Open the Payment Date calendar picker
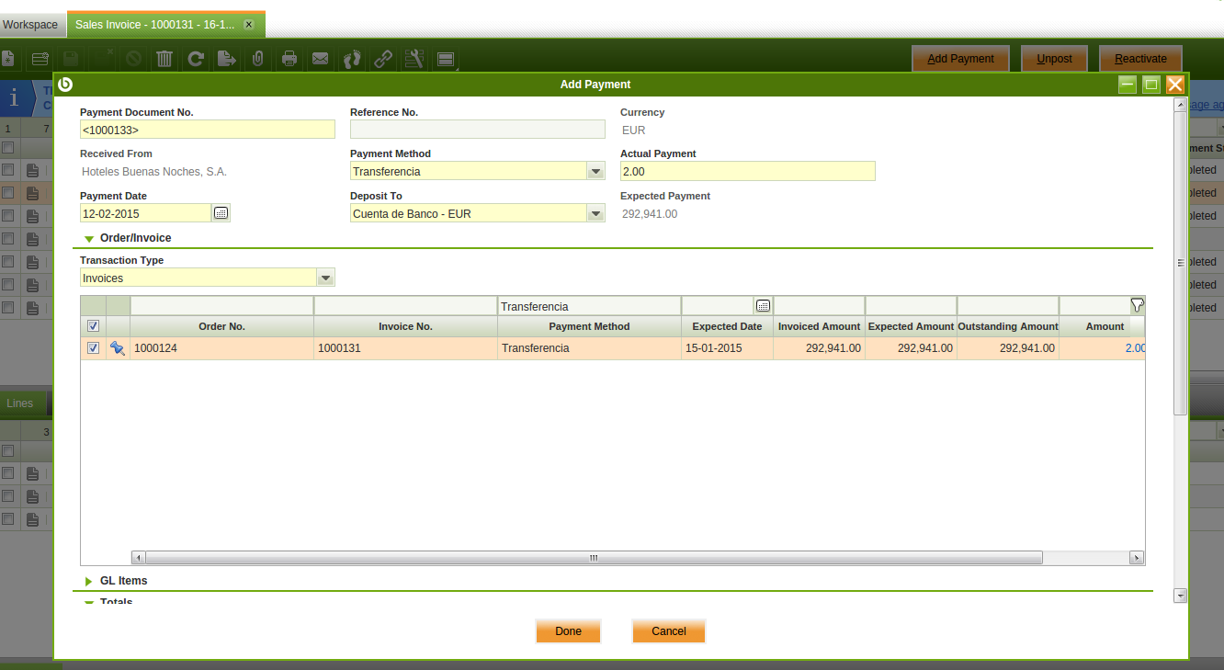Image resolution: width=1224 pixels, height=670 pixels. pos(221,213)
